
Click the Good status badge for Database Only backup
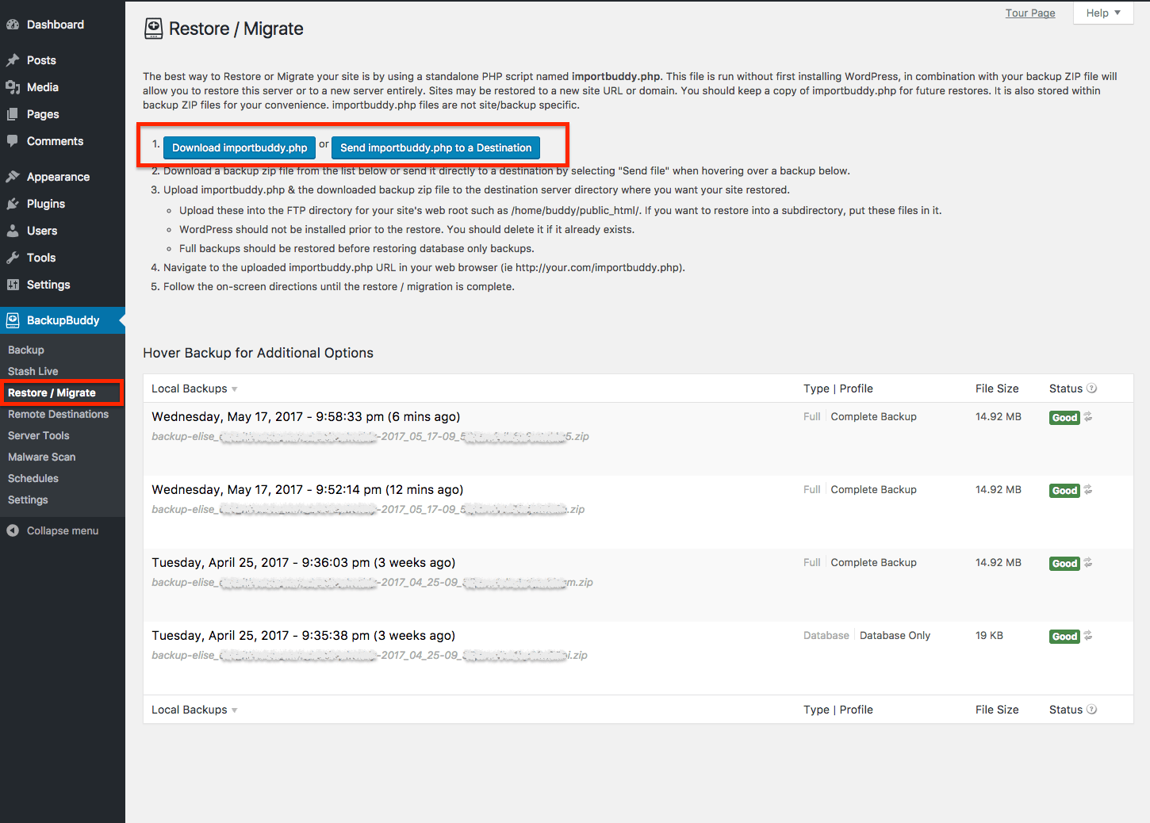(1064, 637)
